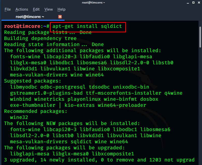Click the 'ttf-mscorefonts-installer' package name
The image size is (202, 165).
coord(123,93)
